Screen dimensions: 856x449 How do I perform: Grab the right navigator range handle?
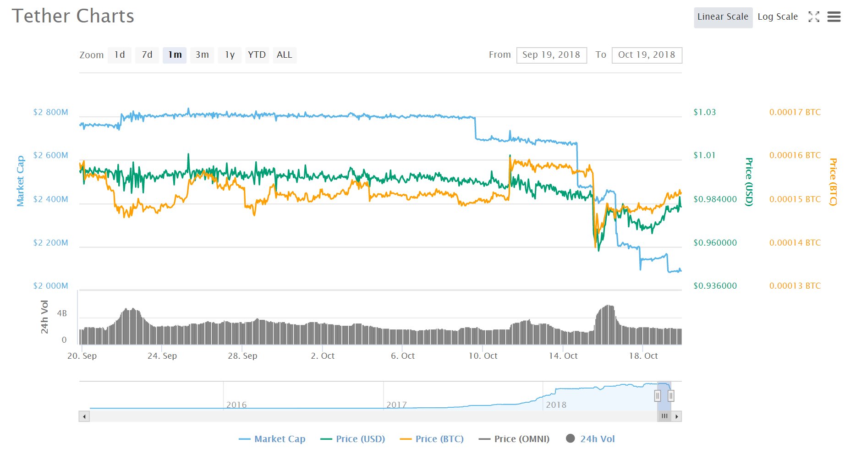pos(671,396)
